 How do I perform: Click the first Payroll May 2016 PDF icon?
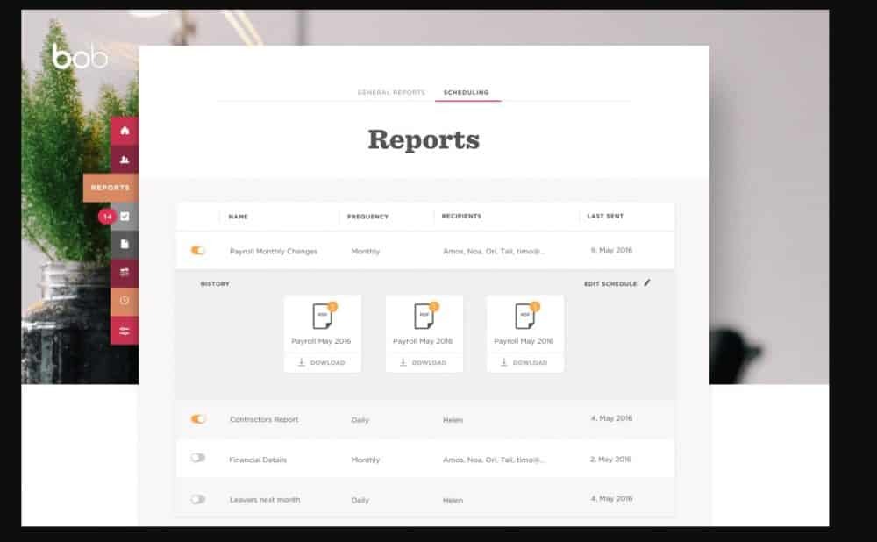(x=323, y=316)
